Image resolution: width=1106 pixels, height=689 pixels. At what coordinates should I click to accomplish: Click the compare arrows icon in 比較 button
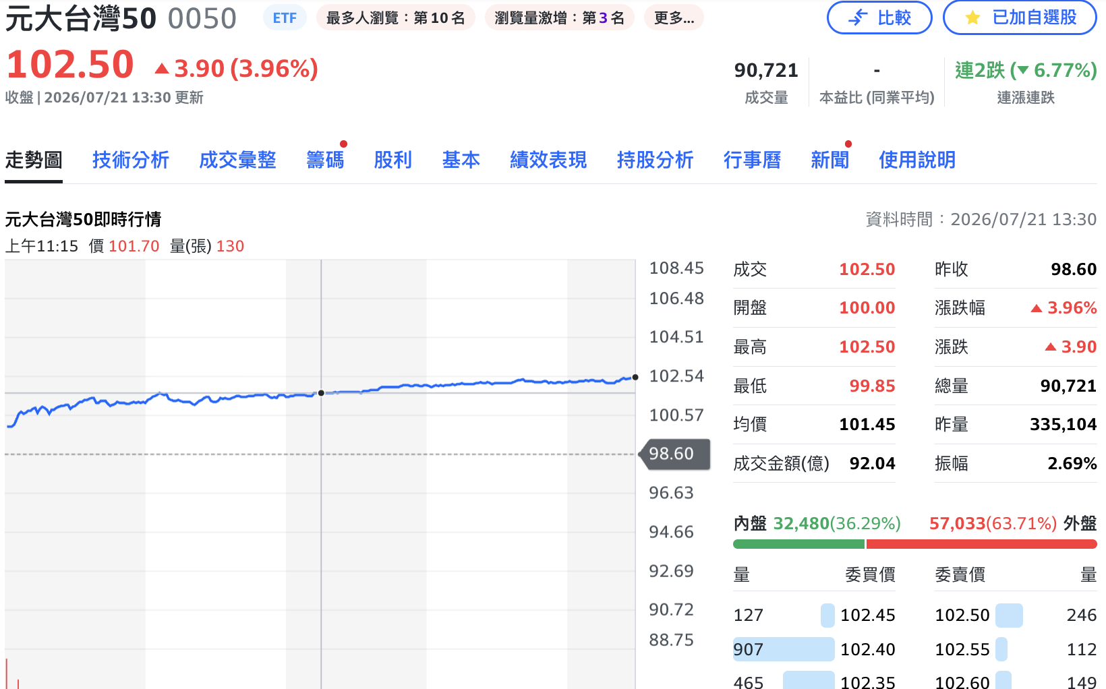point(858,18)
